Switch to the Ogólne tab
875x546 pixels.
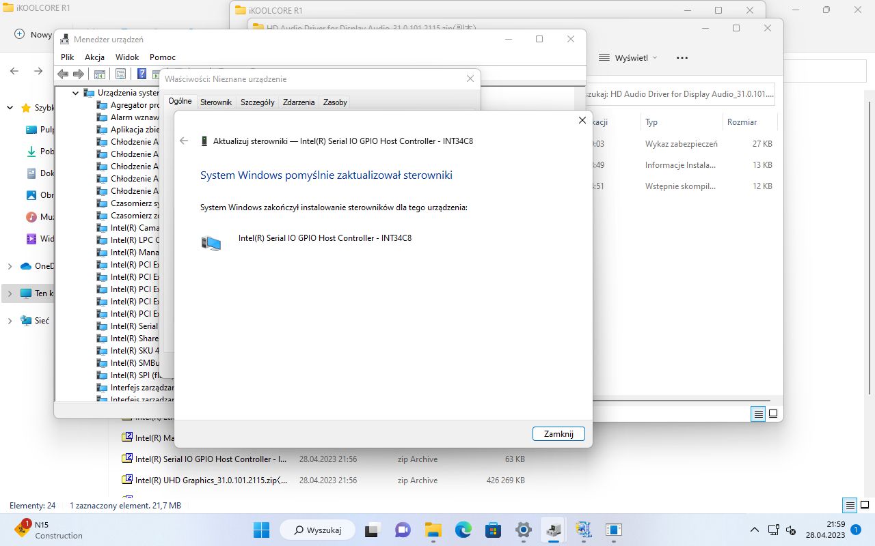click(x=180, y=101)
